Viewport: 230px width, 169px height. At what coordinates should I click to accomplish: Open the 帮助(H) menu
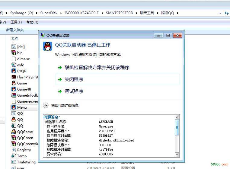[x=32, y=22]
